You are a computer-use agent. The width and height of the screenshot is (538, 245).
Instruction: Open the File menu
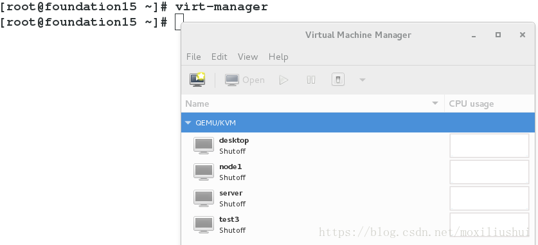[193, 57]
